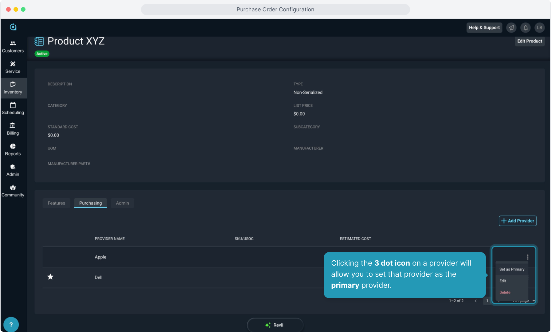
Task: Launch the Revii assistant
Action: click(x=275, y=325)
